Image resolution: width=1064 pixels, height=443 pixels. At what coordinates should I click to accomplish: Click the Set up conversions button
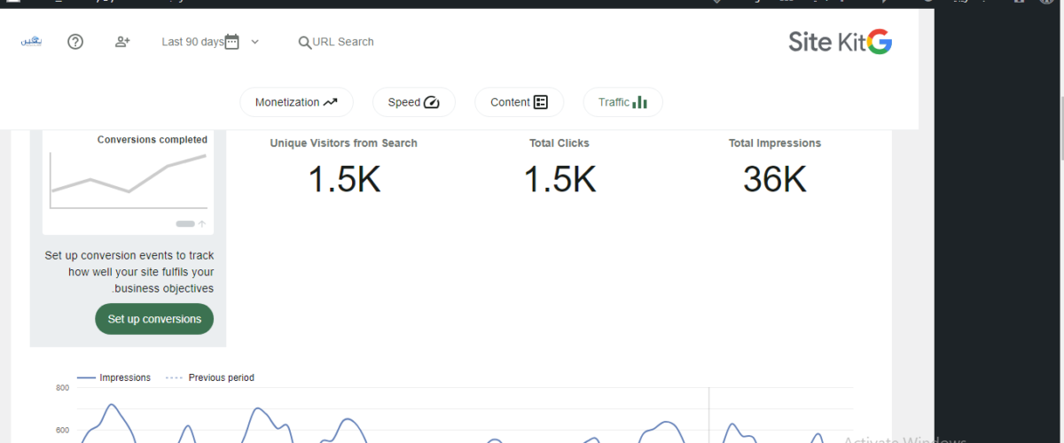[154, 319]
